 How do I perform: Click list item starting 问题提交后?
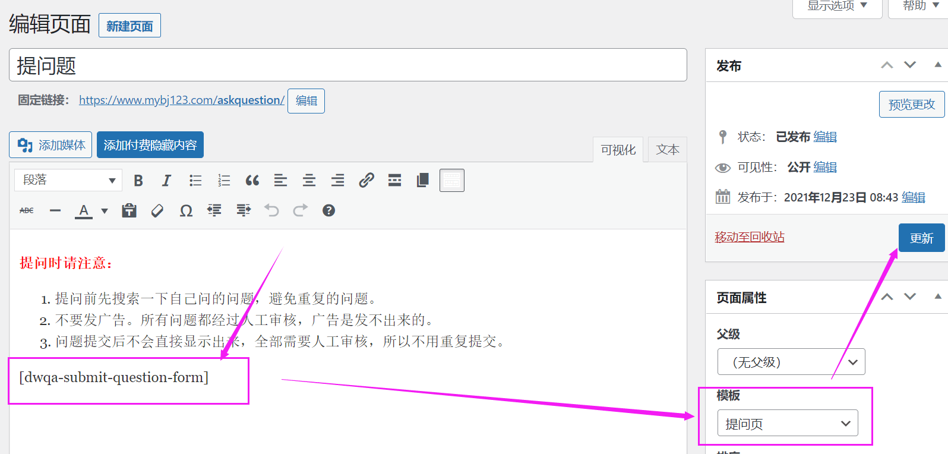click(x=280, y=342)
